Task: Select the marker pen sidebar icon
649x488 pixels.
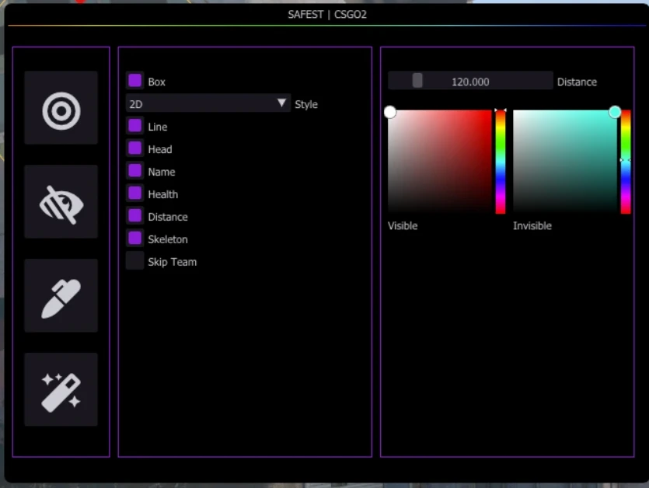Action: tap(61, 295)
